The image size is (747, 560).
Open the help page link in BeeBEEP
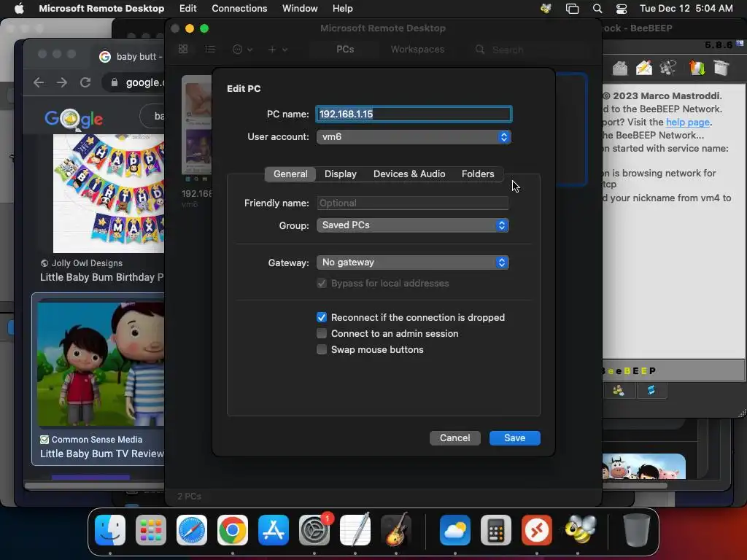click(687, 122)
